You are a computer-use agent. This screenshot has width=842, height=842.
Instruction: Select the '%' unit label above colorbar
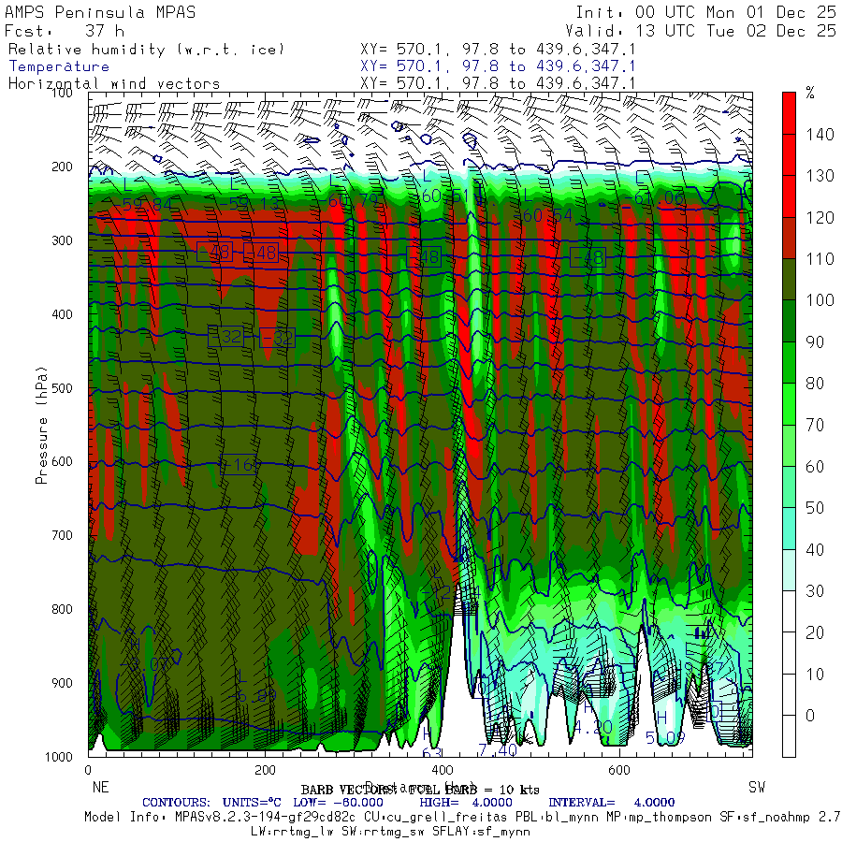click(x=810, y=93)
